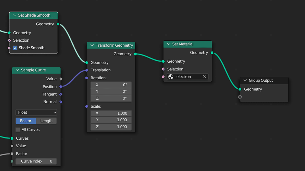The width and height of the screenshot is (305, 171).
Task: Click the Set Shade Smooth Selection socket
Action: click(x=9, y=40)
